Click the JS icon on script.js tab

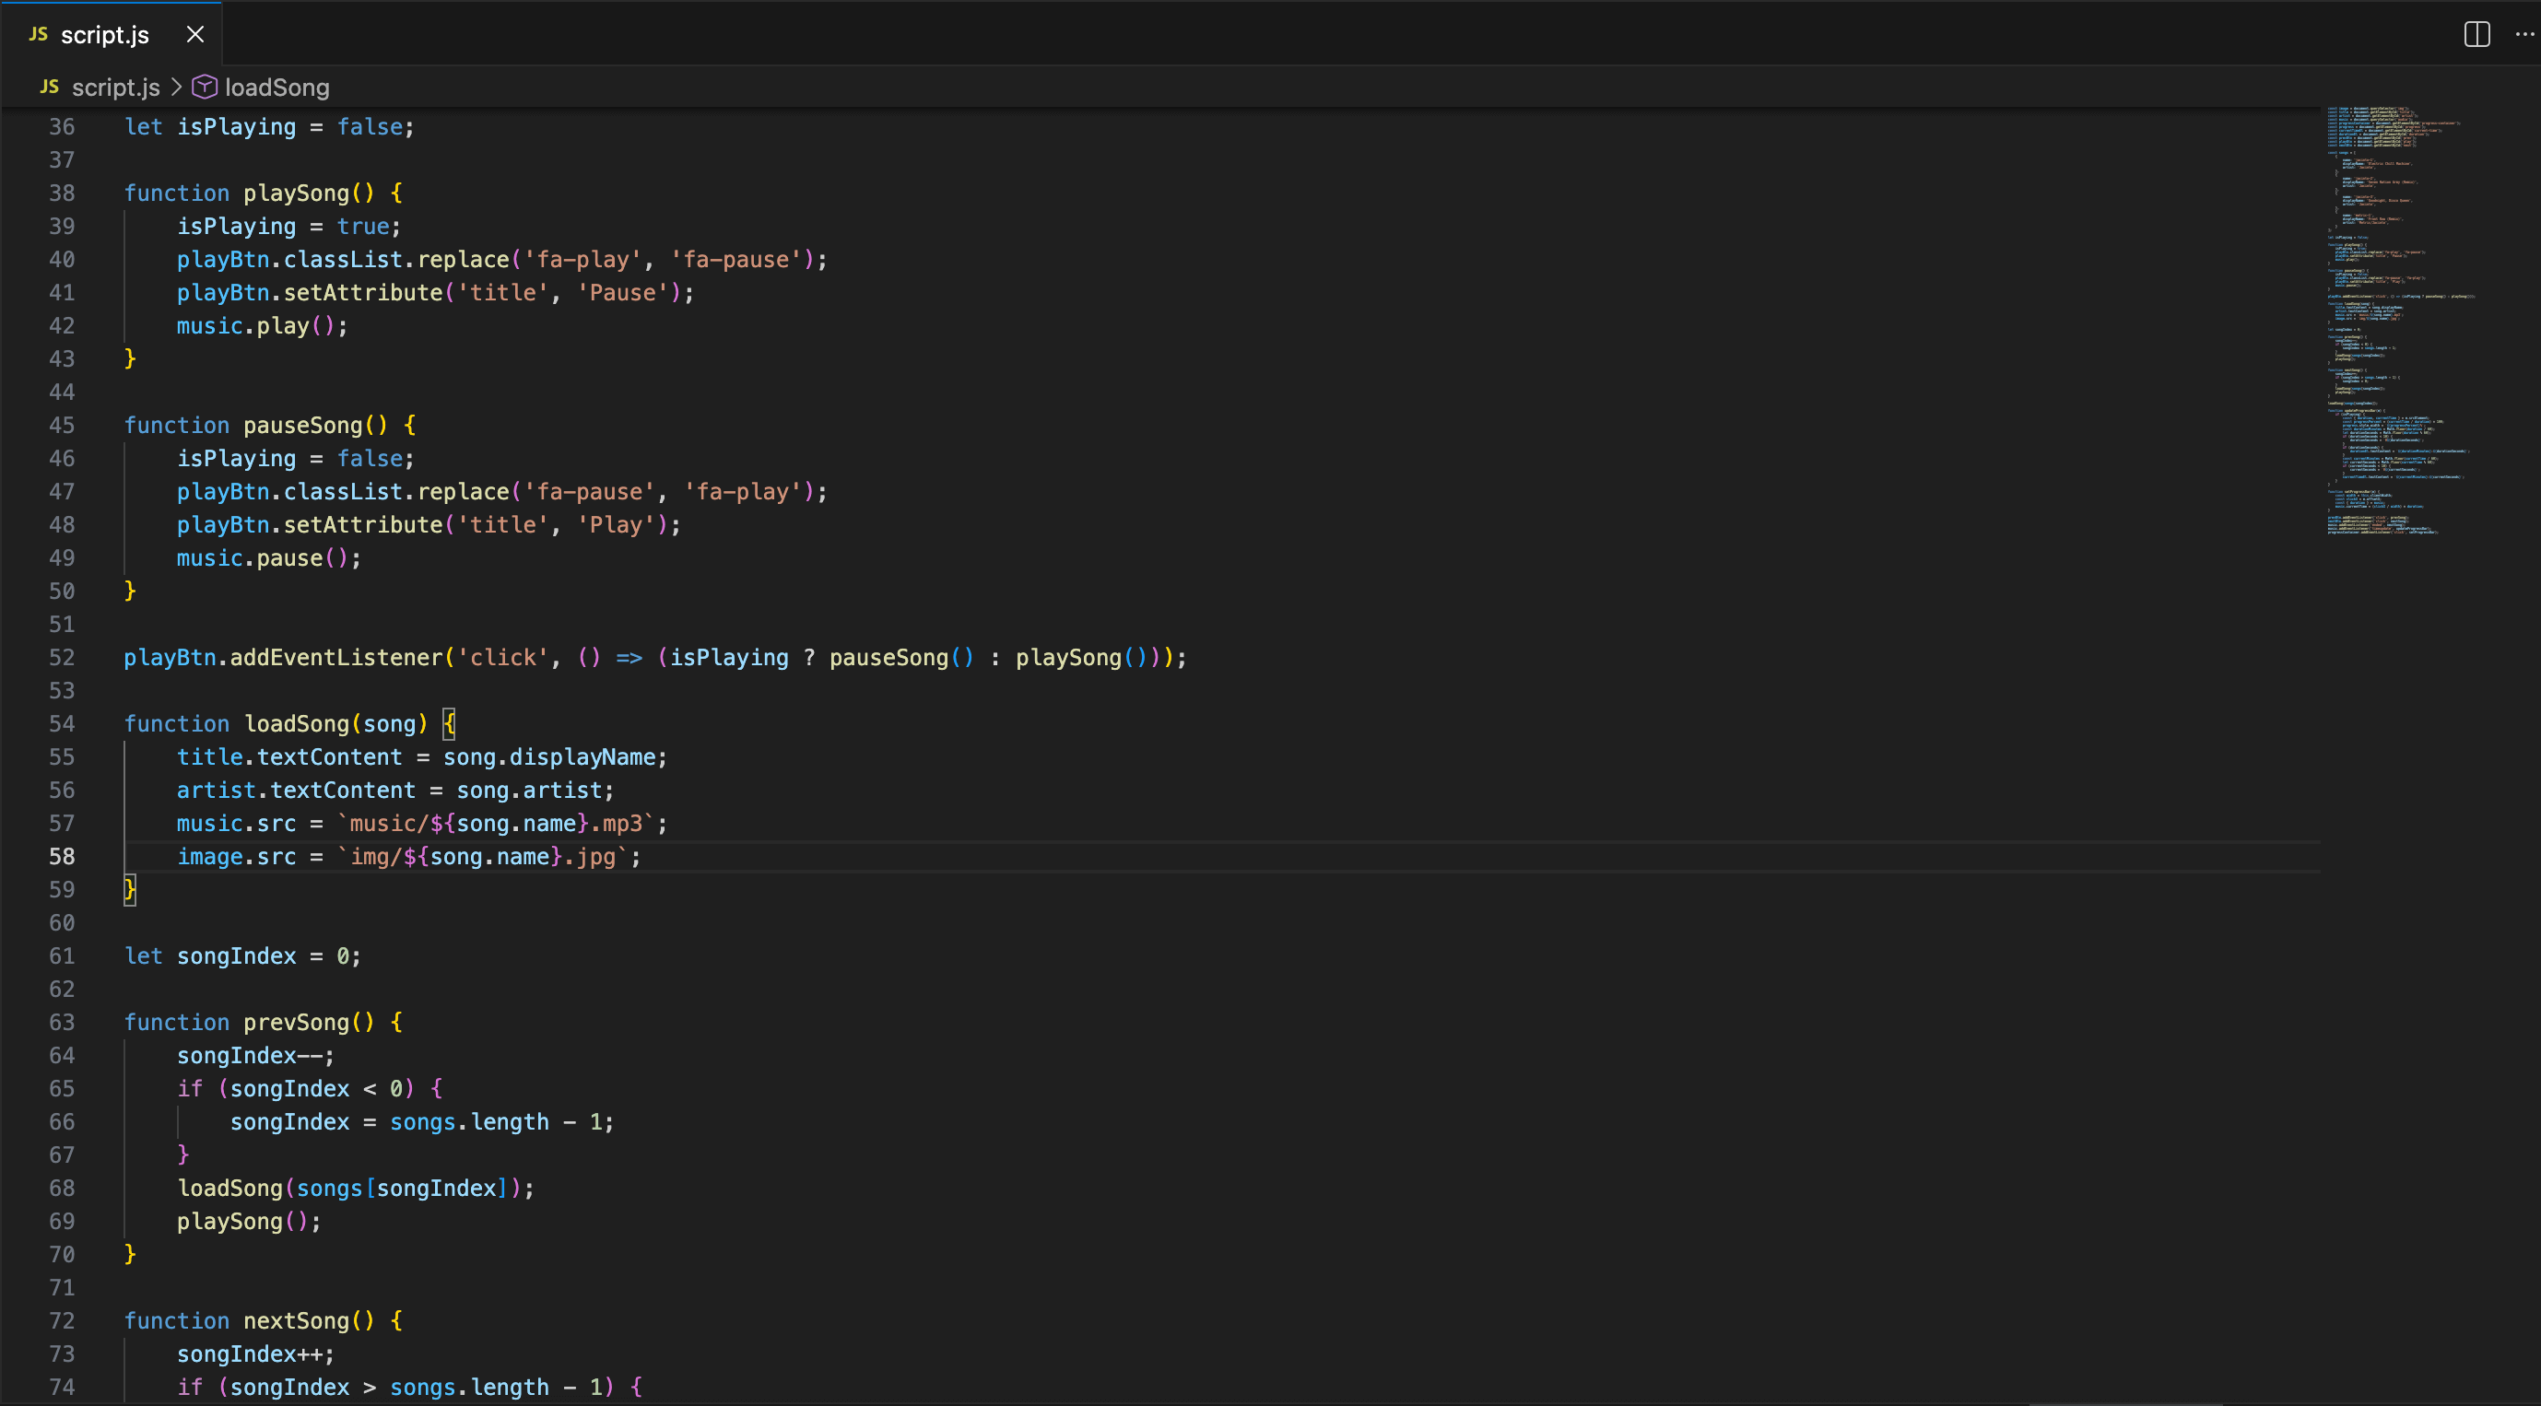point(39,34)
